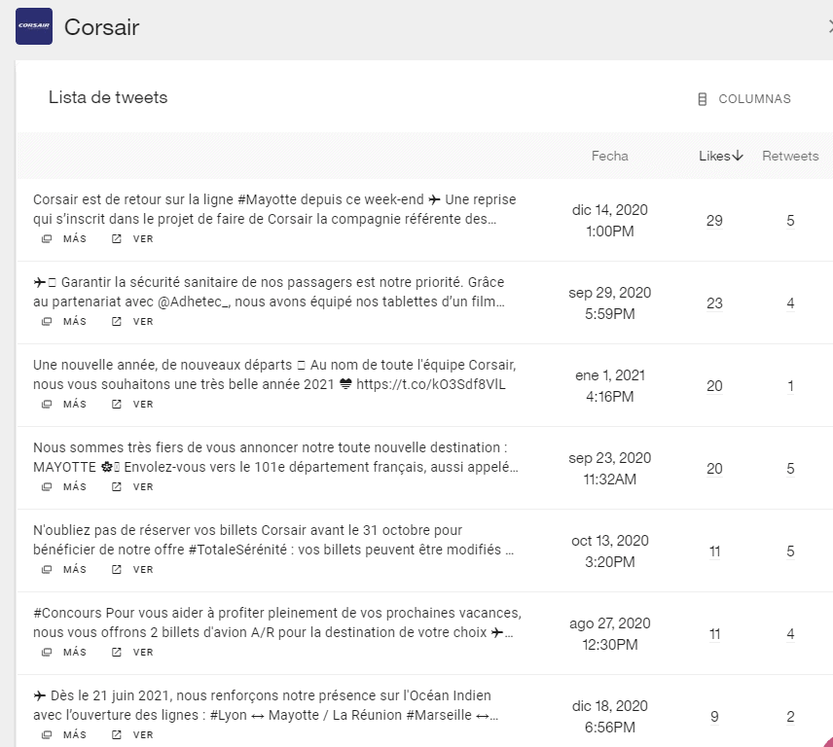Click the external-link icon on the nouvelle année tweet
Image resolution: width=833 pixels, height=747 pixels.
(x=117, y=404)
